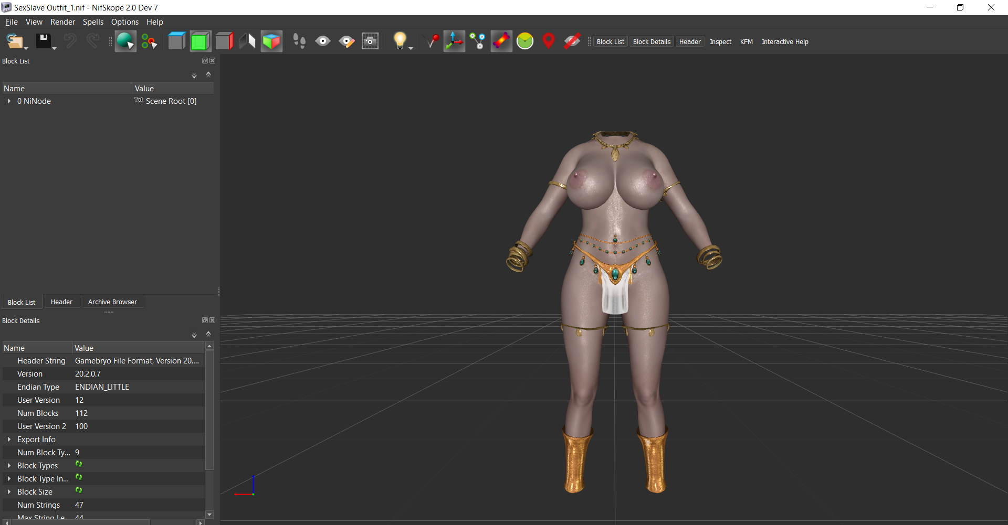Click the Save floppy disk icon
Viewport: 1008px width, 525px height.
click(43, 41)
